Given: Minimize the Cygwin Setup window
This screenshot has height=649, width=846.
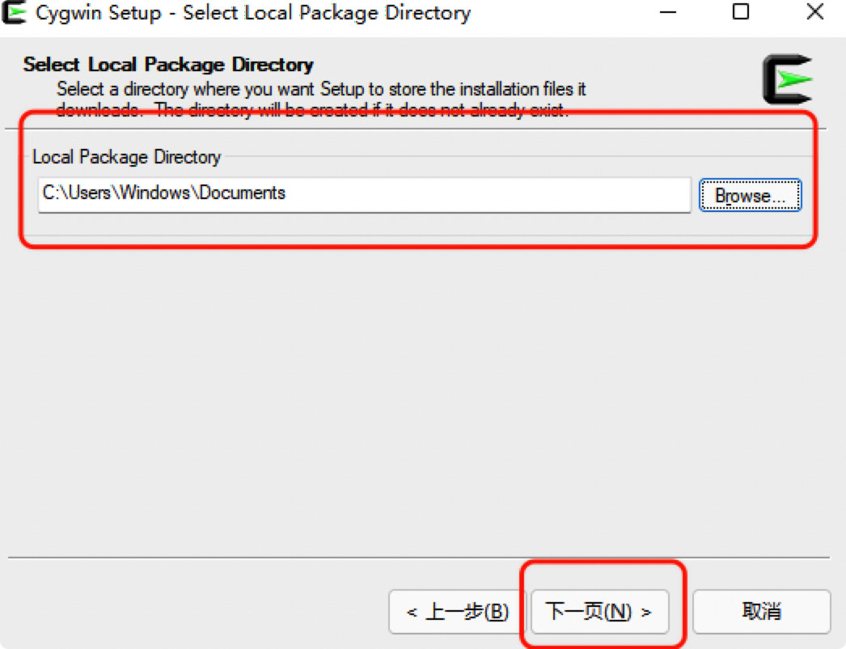Looking at the screenshot, I should pos(667,12).
